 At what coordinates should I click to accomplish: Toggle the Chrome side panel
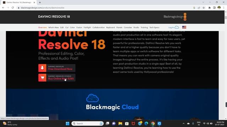[214, 8]
